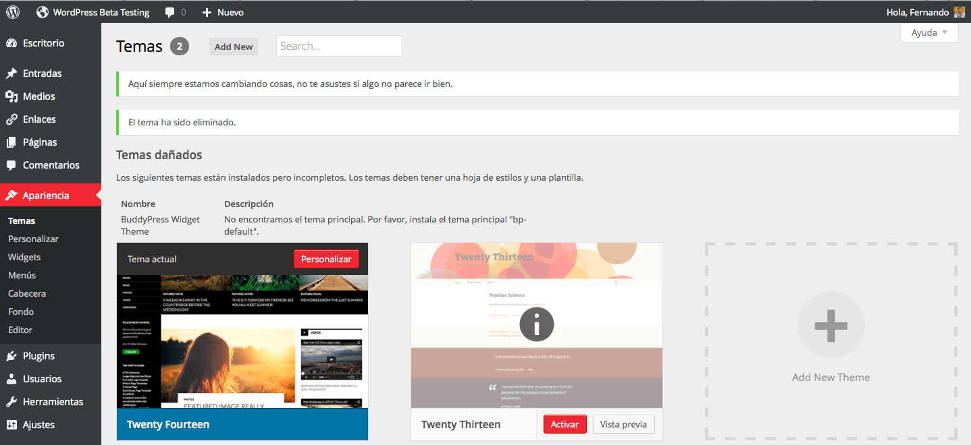This screenshot has height=445, width=971.
Task: Click the Add New button beside Temas
Action: click(234, 47)
